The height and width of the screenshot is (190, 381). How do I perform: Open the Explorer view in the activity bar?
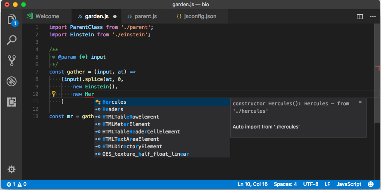(x=12, y=19)
